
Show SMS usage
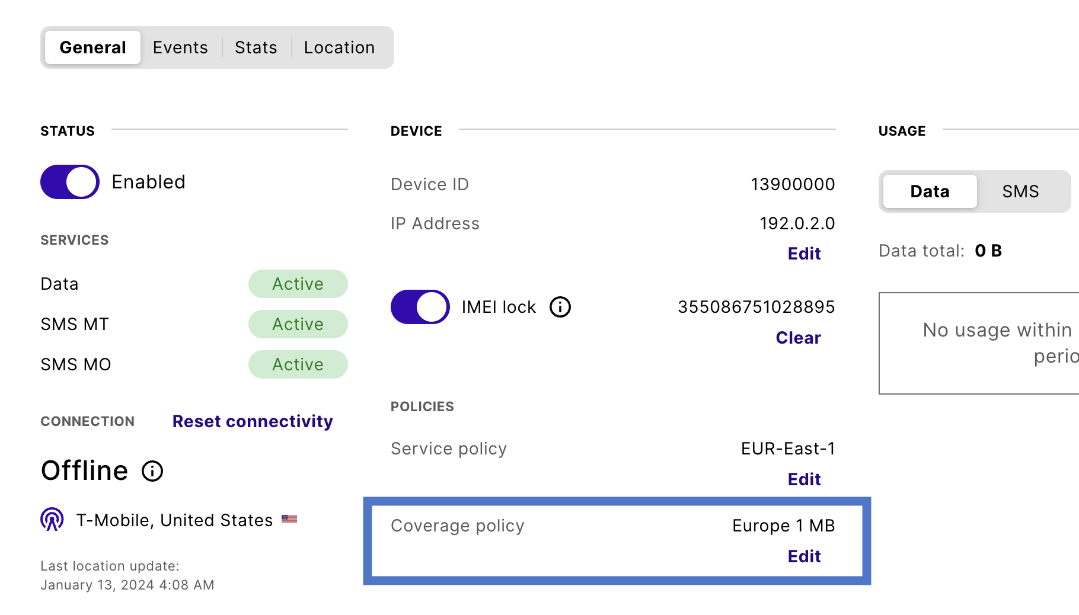point(1020,191)
